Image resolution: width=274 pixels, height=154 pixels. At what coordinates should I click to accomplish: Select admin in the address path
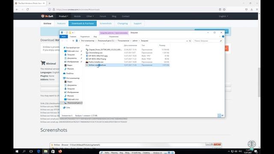pyautogui.click(x=135, y=41)
